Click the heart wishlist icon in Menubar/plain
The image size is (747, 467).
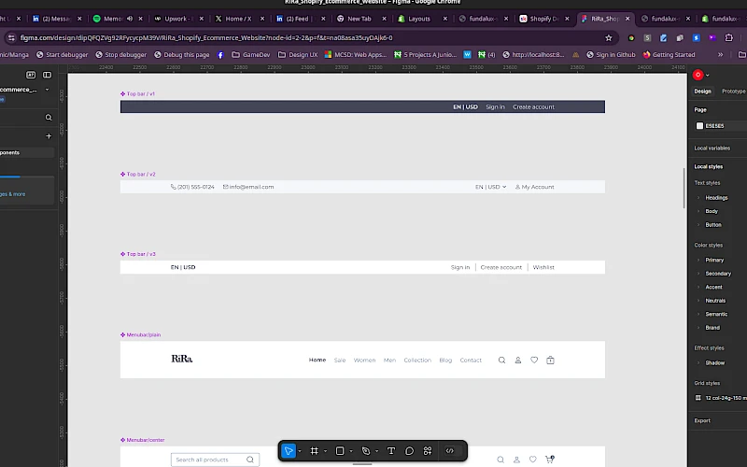click(534, 361)
